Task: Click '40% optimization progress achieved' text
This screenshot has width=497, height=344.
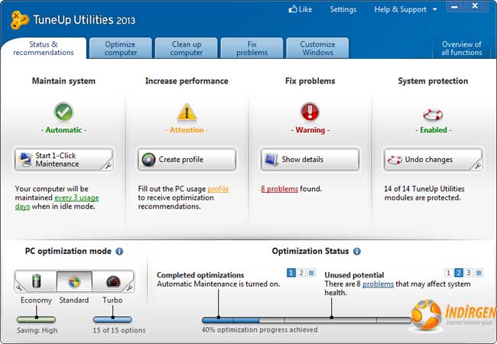Action: (x=259, y=329)
